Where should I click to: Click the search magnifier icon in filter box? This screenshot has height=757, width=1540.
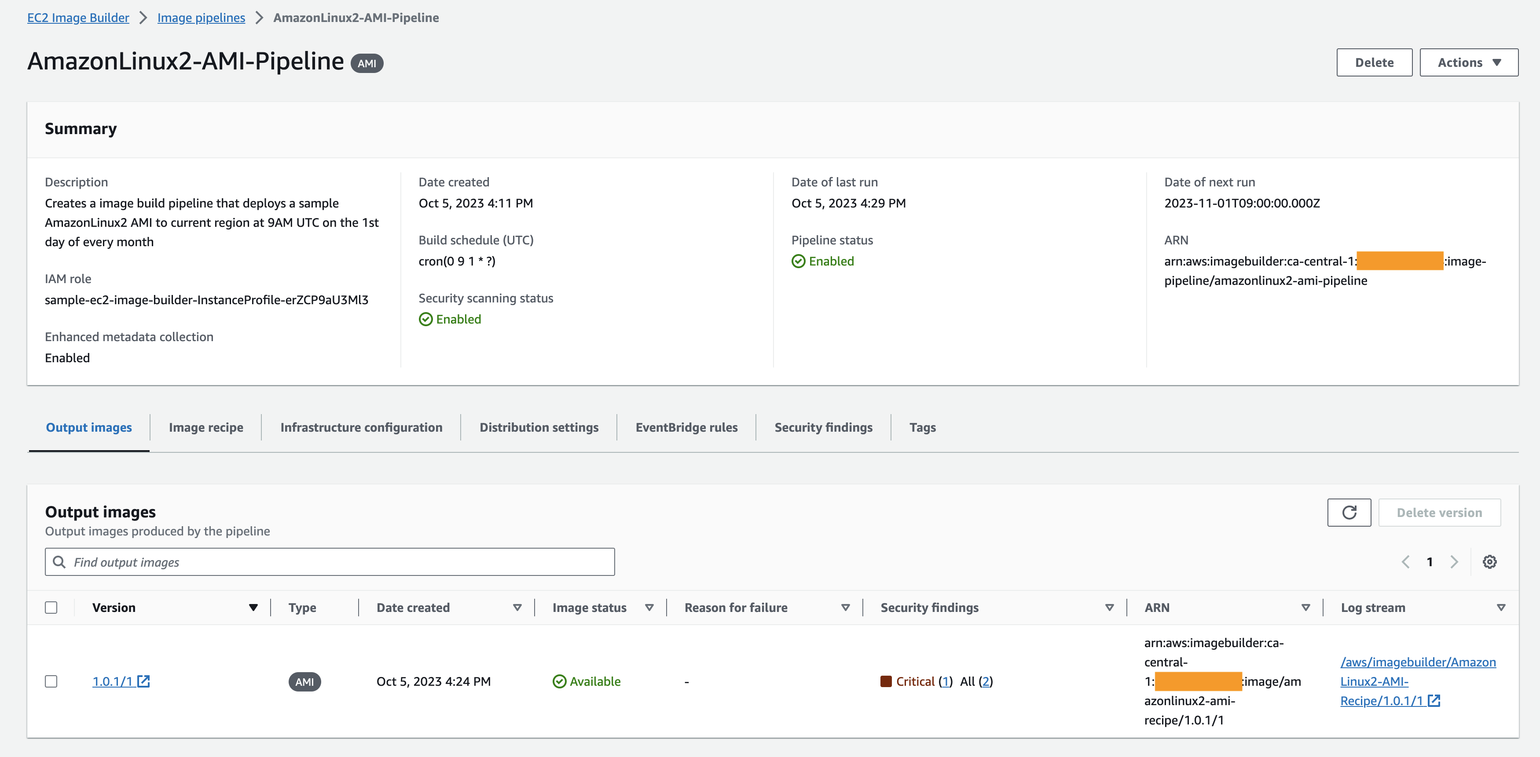click(x=59, y=562)
